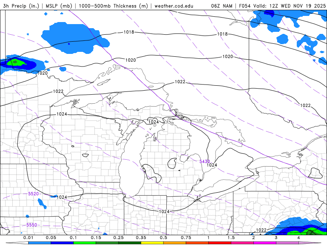The width and height of the screenshot is (327, 245).
Task: Click the 0.01 legend value
Action: click(28, 238)
